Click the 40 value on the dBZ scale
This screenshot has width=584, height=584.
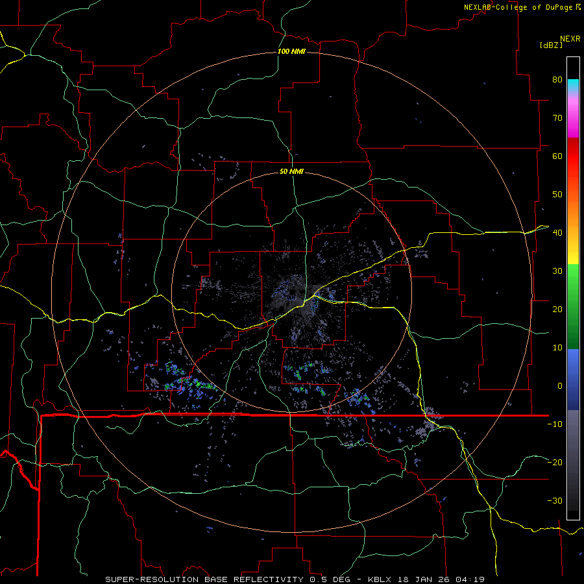pyautogui.click(x=557, y=233)
